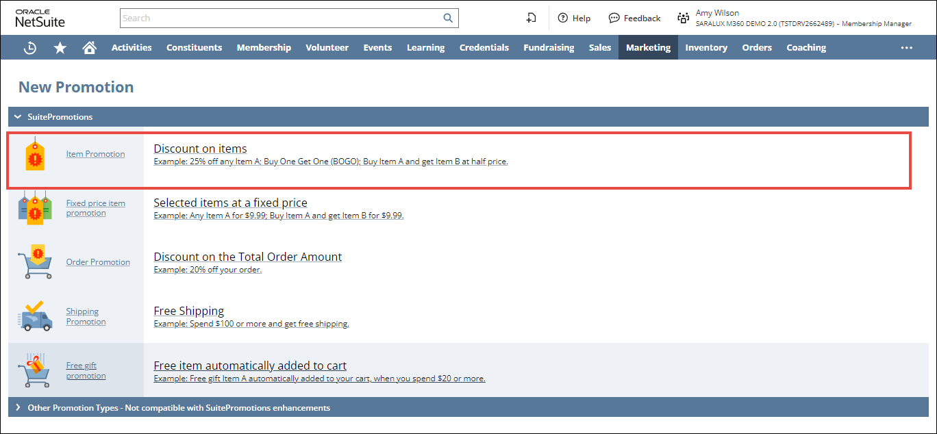Viewport: 937px width, 434px height.
Task: Collapse the SuitePromotions section
Action: click(18, 117)
